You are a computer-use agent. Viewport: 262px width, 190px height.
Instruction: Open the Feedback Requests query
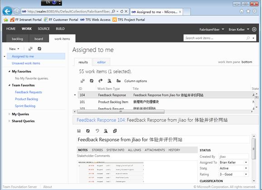[29, 92]
